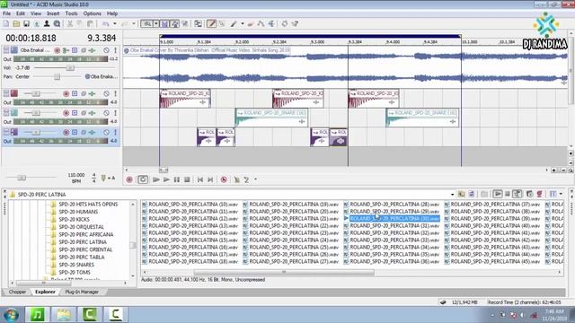Stop playback in the transport
Image resolution: width=575 pixels, height=323 pixels.
point(187,179)
